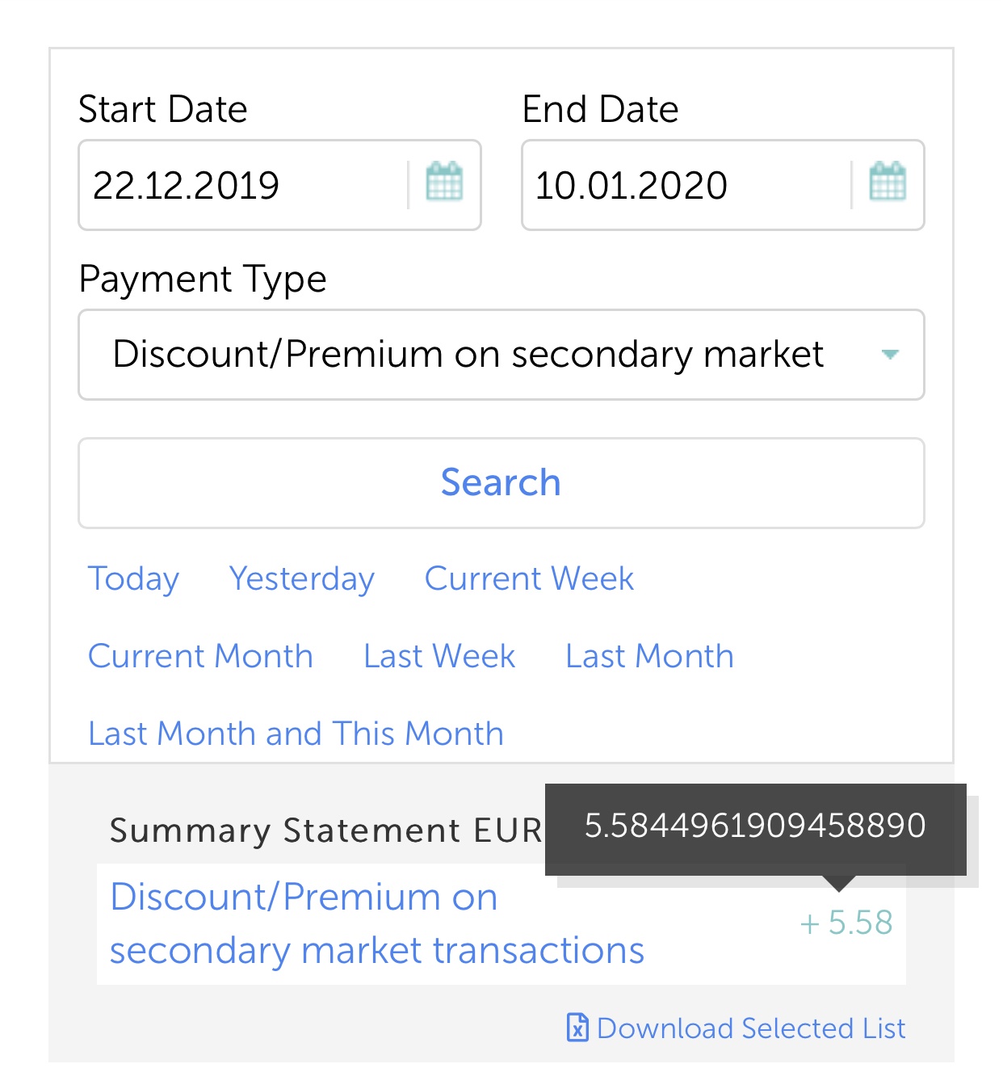
Task: Pick the Last Month date range
Action: pyautogui.click(x=649, y=656)
